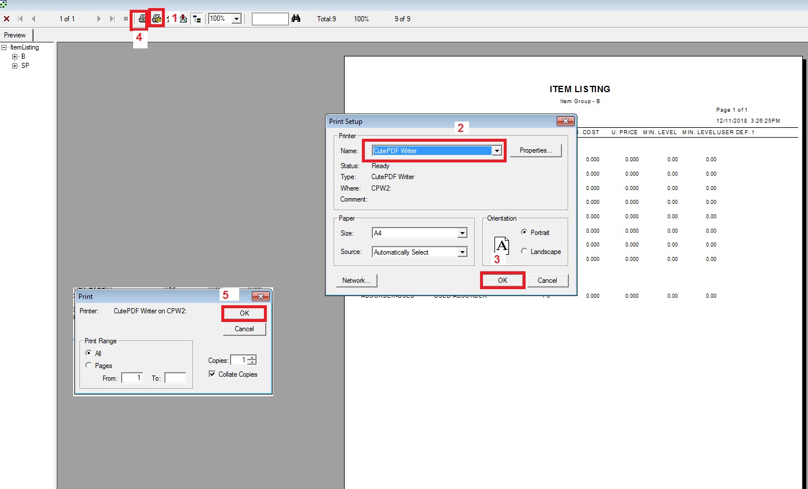Screen dimensions: 808x489
Task: Select Landscape orientation
Action: click(524, 251)
